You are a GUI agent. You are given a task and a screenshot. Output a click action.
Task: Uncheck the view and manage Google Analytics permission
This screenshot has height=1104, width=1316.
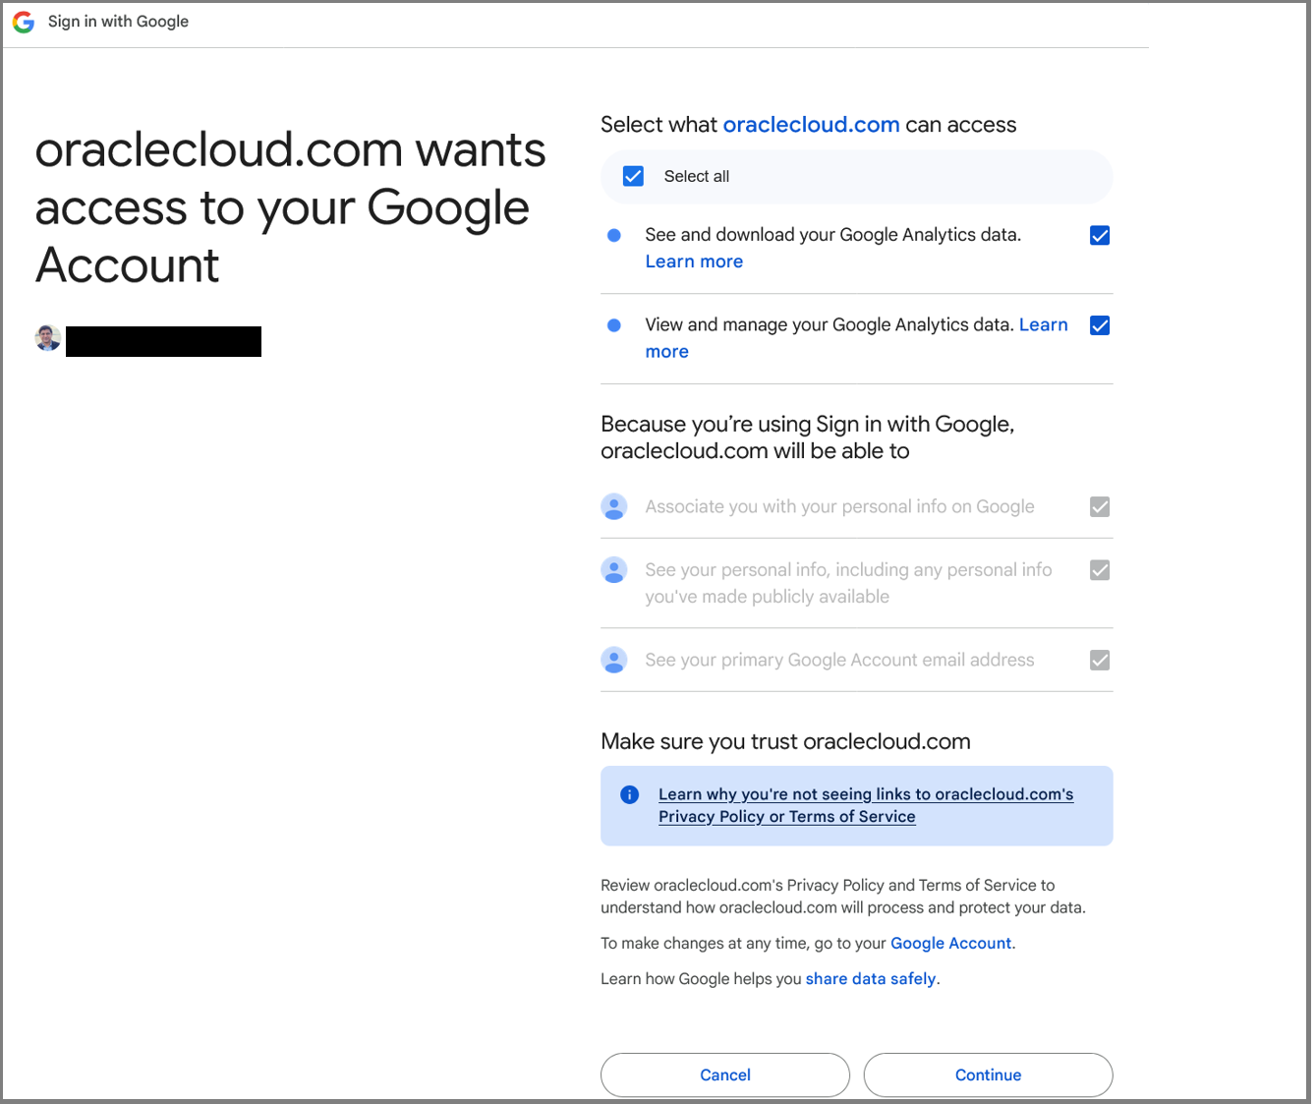click(1099, 324)
